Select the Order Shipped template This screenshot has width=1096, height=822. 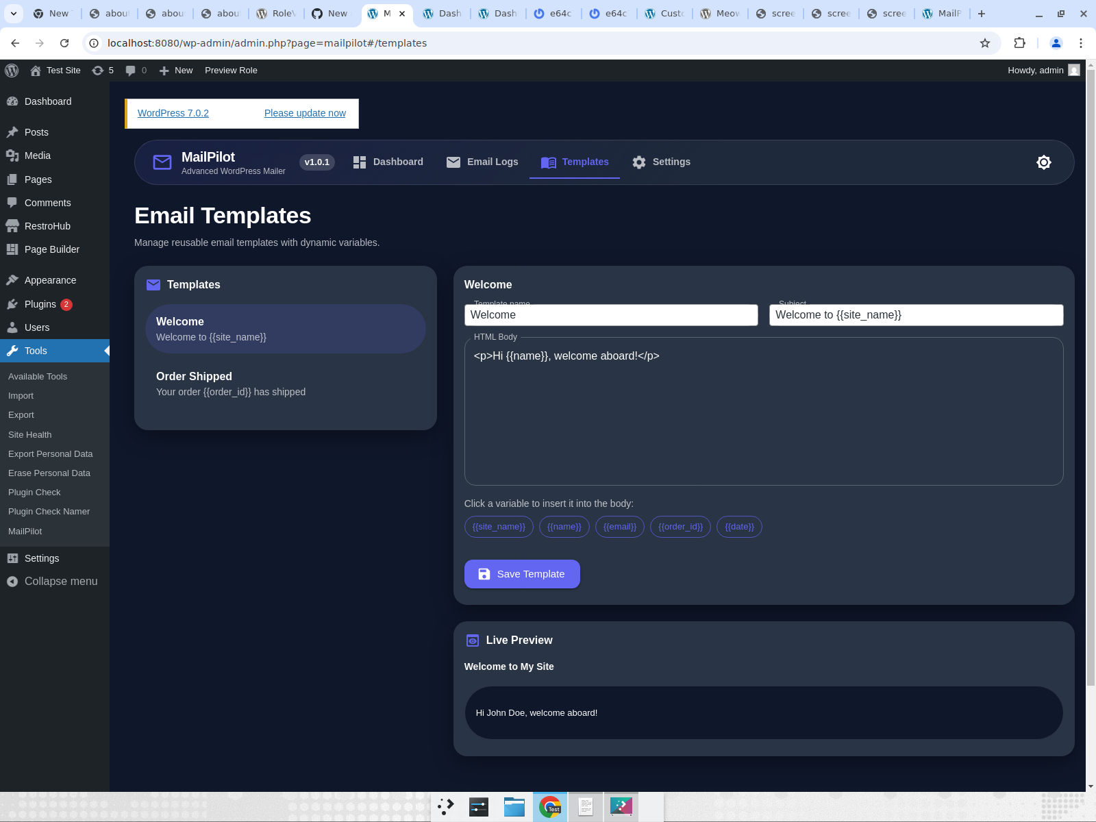coord(286,384)
